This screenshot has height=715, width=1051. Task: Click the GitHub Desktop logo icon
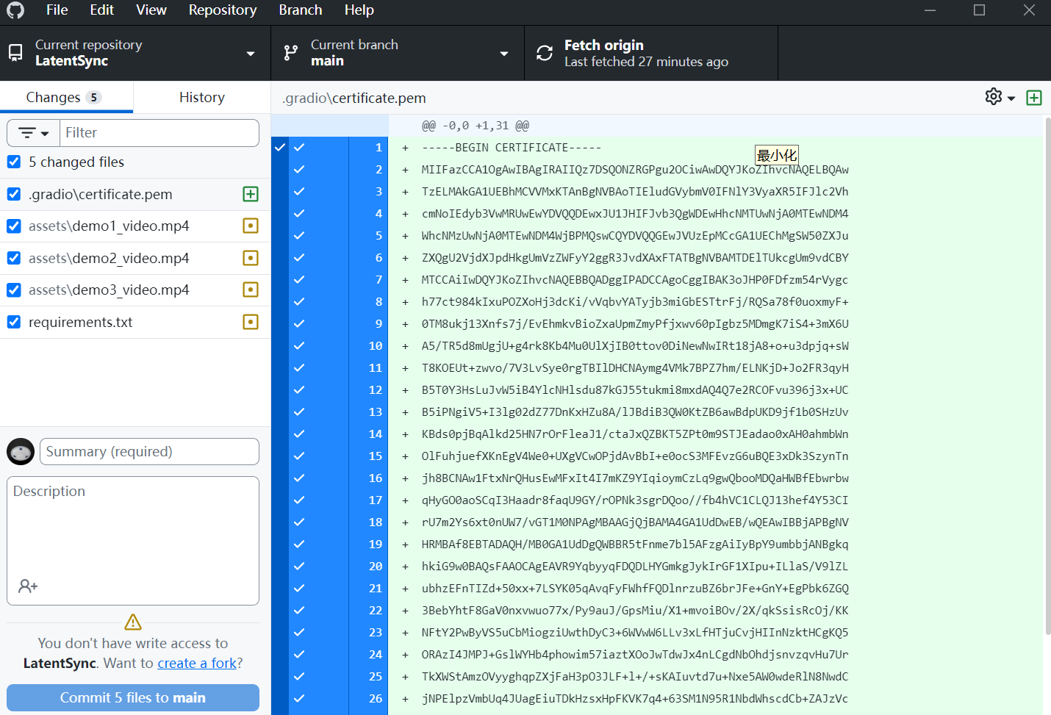(15, 10)
